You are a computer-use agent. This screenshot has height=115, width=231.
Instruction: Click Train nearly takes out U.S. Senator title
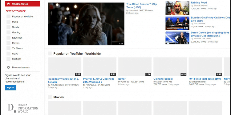coord(63,80)
